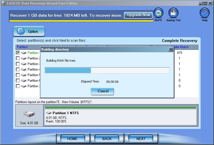Image resolution: width=214 pixels, height=145 pixels.
Task: Uncheck the Partition 1 checkbox
Action: click(x=18, y=53)
